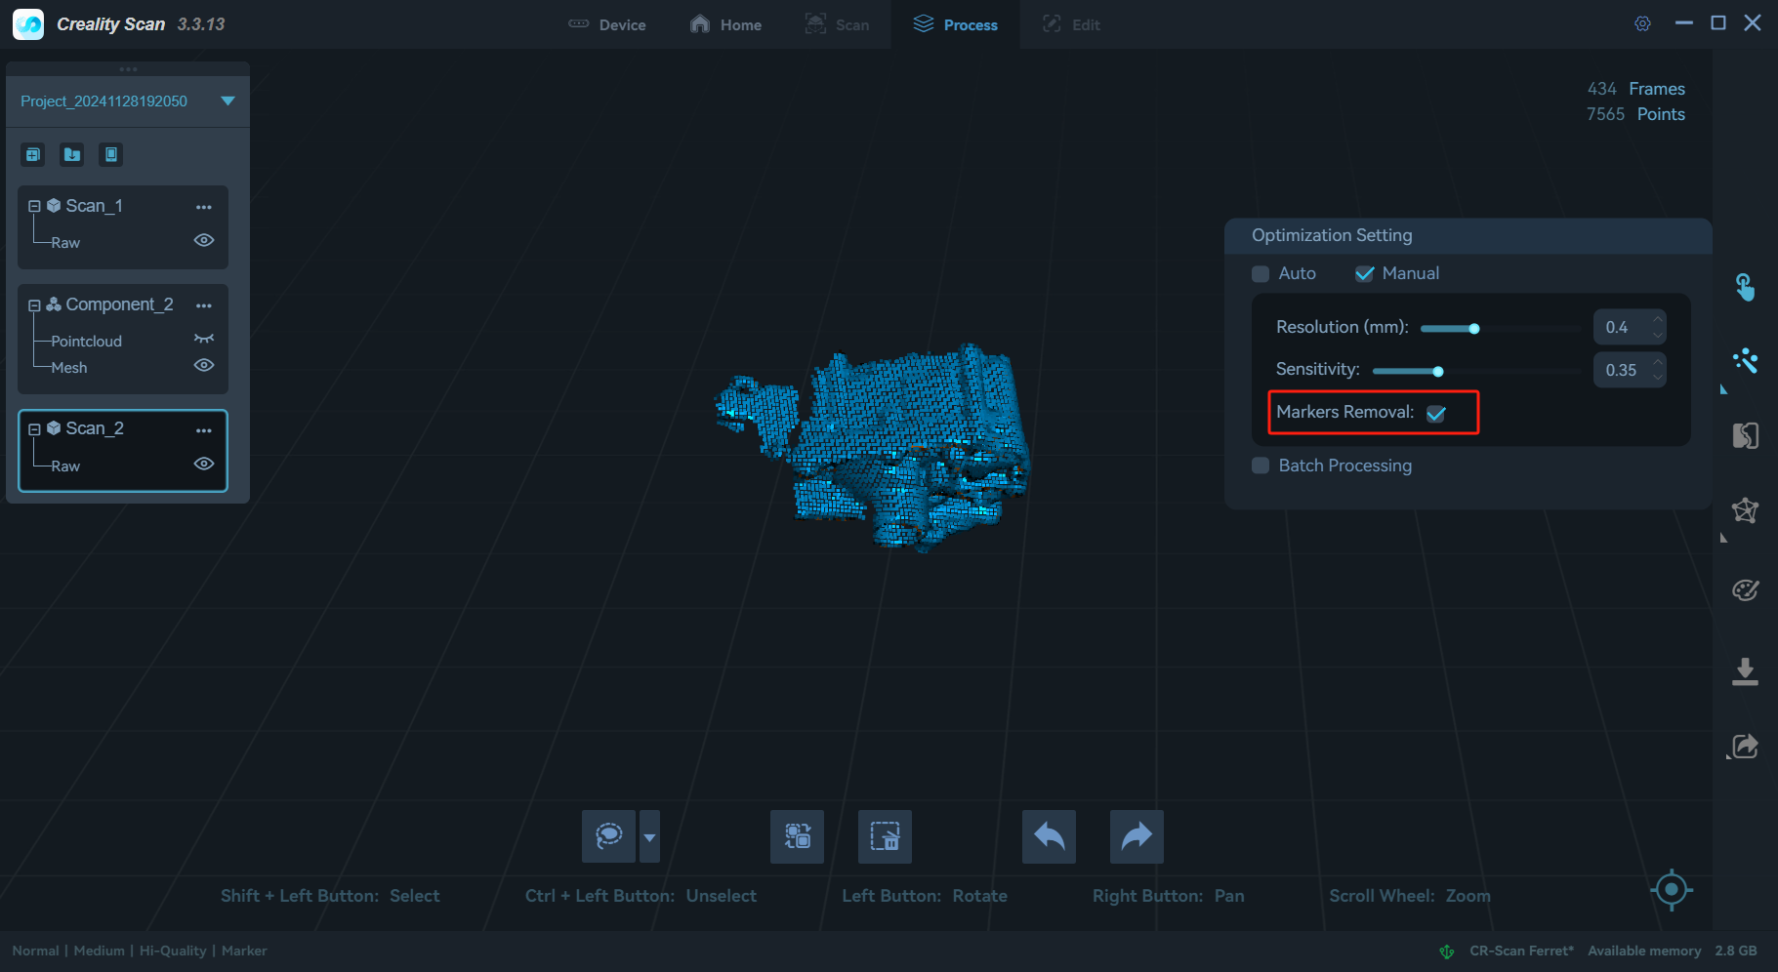The height and width of the screenshot is (972, 1778).
Task: Select the Scan_2 Raw item
Action: point(65,466)
